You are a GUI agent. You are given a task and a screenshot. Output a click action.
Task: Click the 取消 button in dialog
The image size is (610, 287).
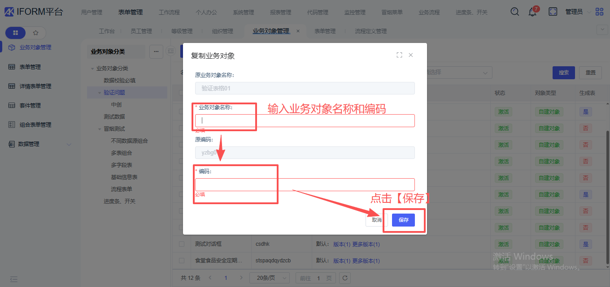coord(376,220)
